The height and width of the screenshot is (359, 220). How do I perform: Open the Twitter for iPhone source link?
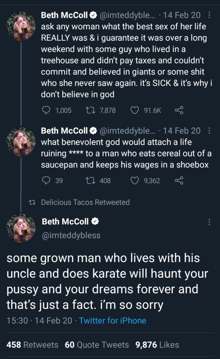[x=112, y=320]
